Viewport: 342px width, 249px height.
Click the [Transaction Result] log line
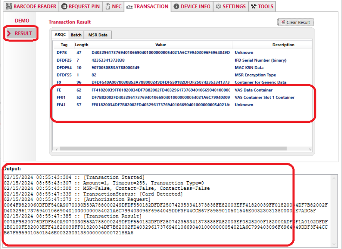tap(73, 216)
